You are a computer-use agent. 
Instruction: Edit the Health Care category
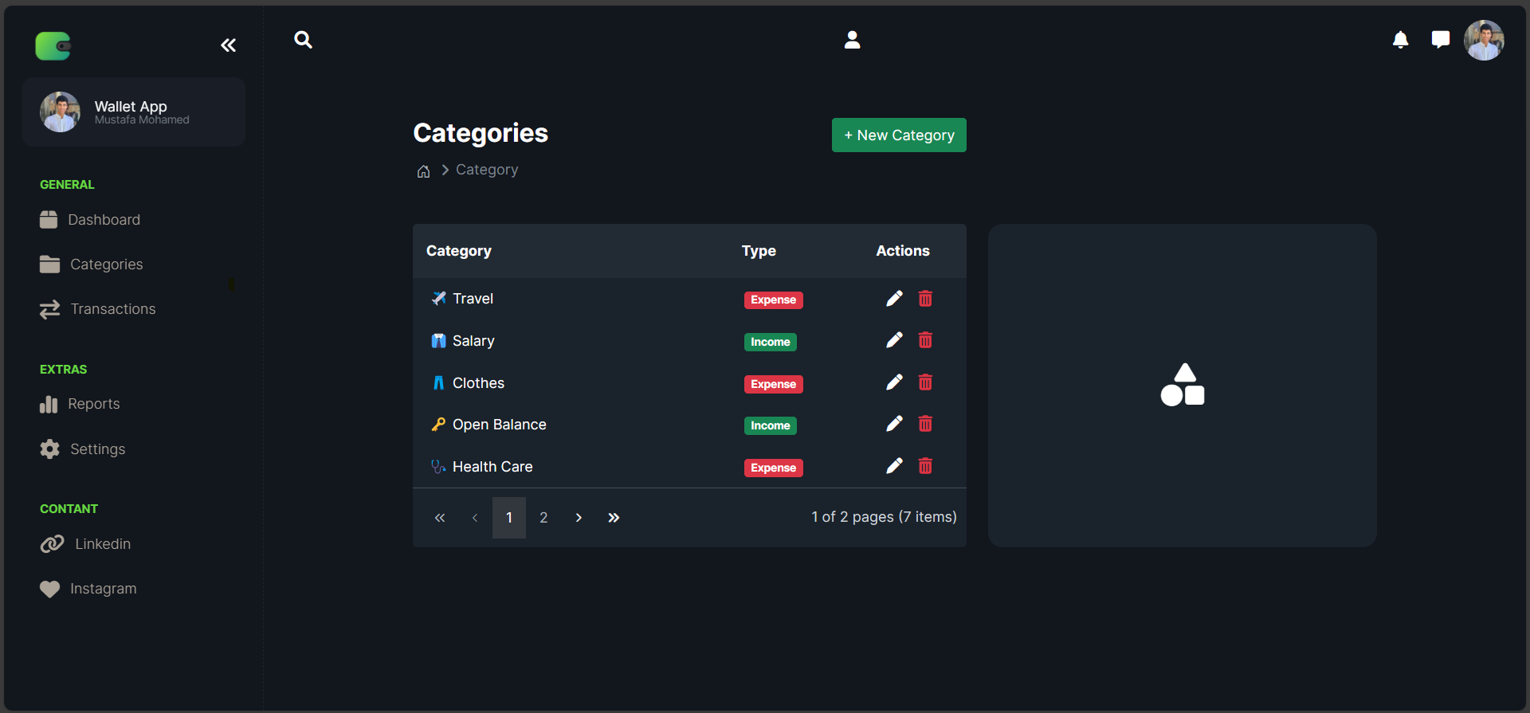pos(894,465)
